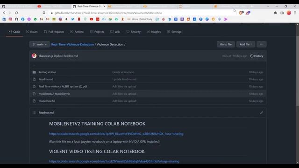This screenshot has width=299, height=168.
Task: Open the Security tab
Action: coord(134,32)
